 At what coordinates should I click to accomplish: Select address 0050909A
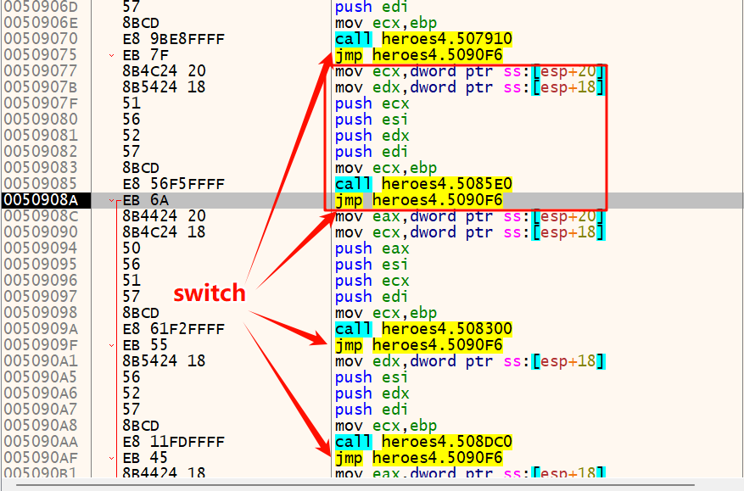(41, 329)
